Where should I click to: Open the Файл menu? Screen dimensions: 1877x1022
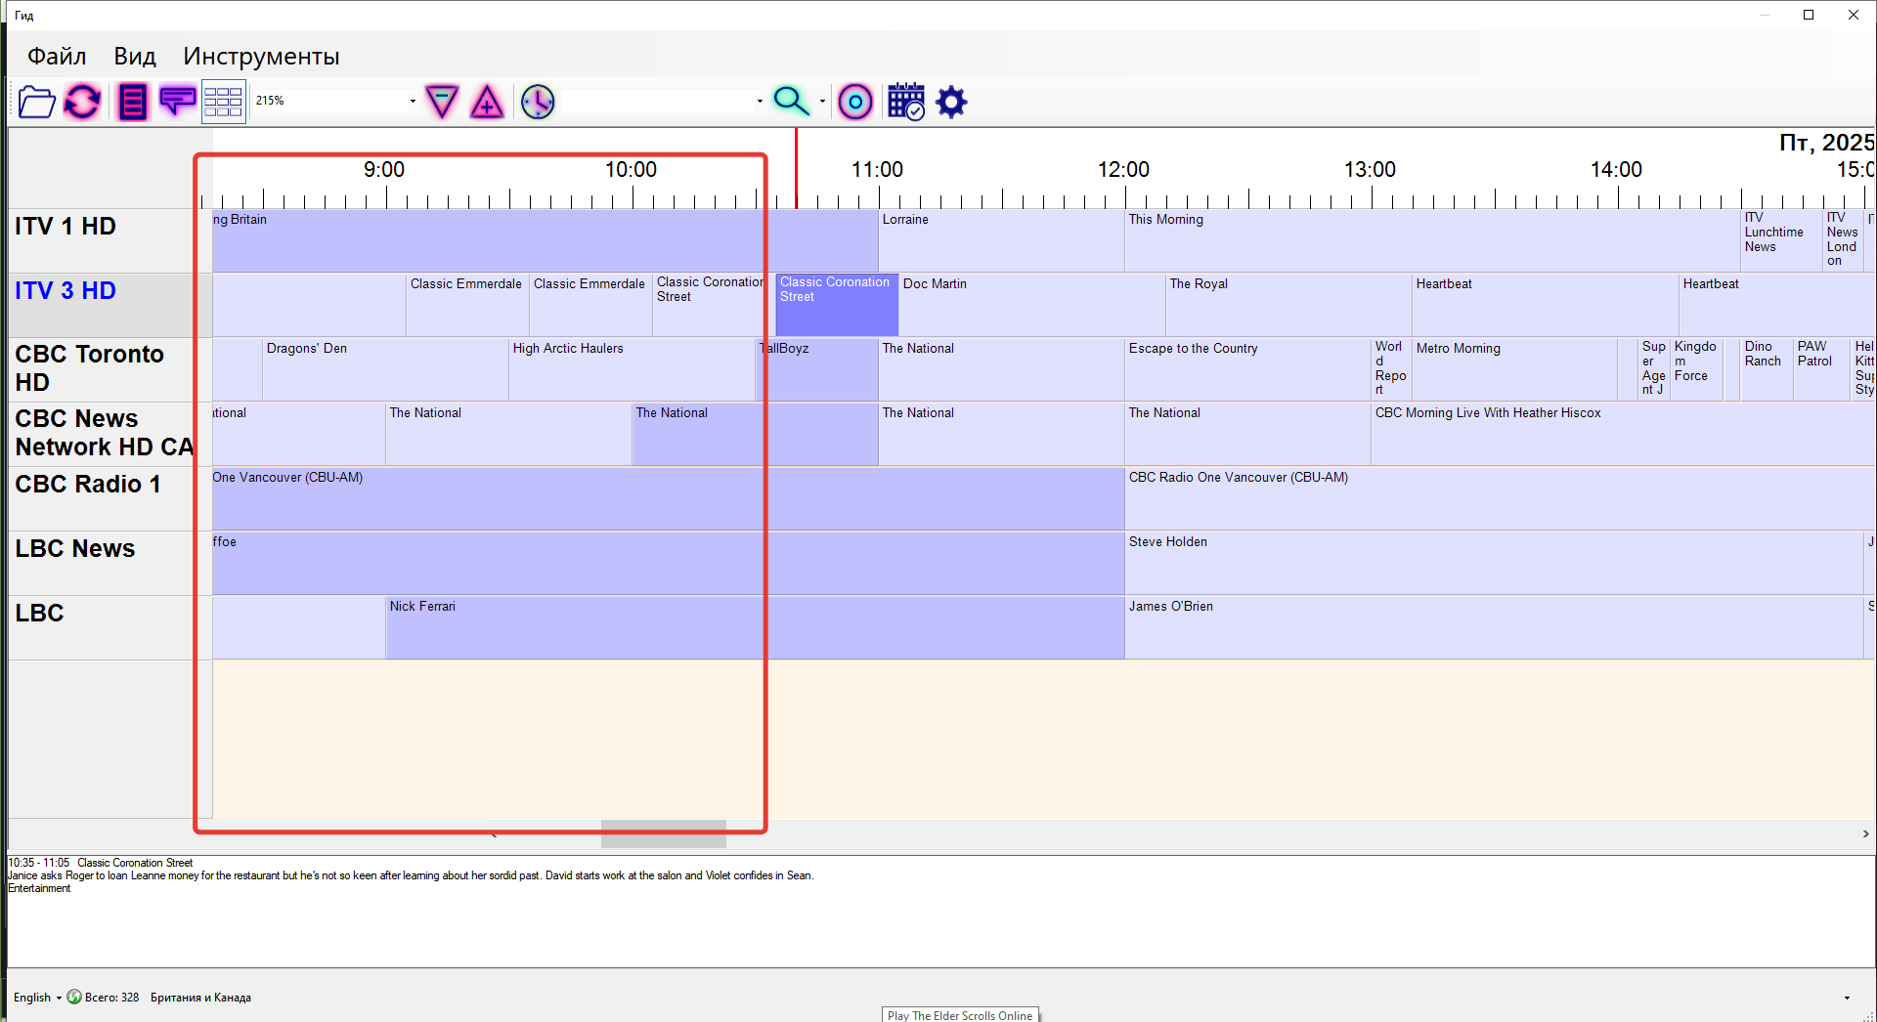pos(57,57)
